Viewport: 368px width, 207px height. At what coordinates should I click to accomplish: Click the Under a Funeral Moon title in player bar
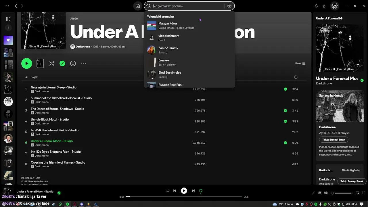35,191
